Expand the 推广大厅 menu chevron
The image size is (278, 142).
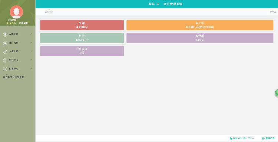(x=32, y=43)
